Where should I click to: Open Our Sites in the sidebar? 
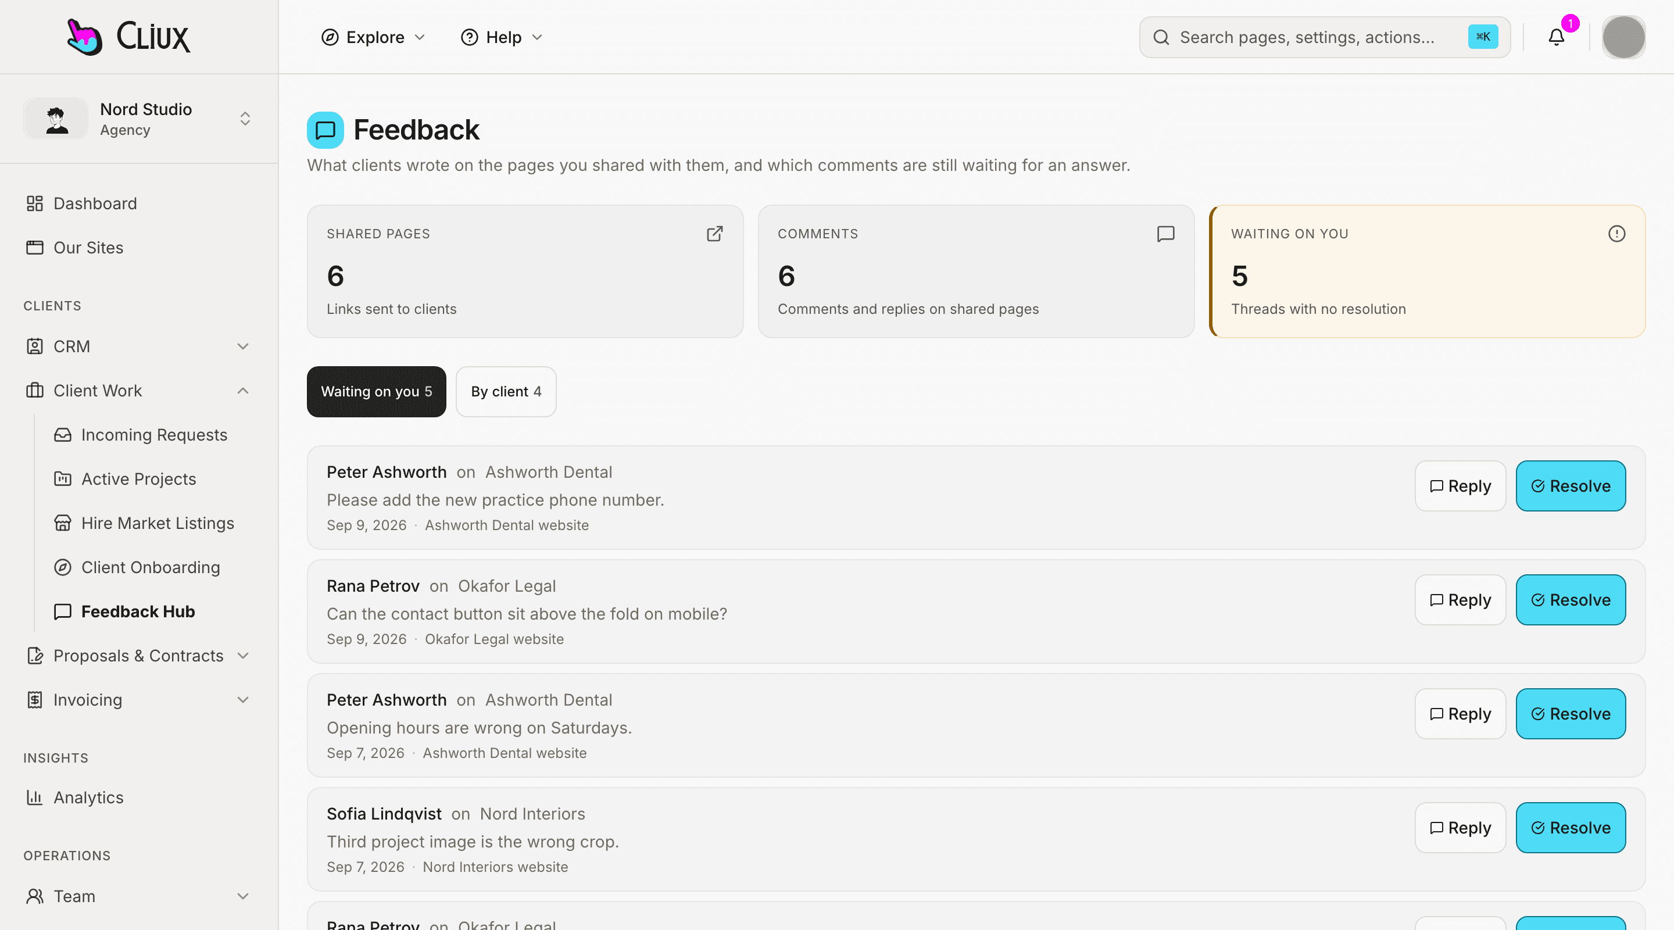tap(139, 248)
